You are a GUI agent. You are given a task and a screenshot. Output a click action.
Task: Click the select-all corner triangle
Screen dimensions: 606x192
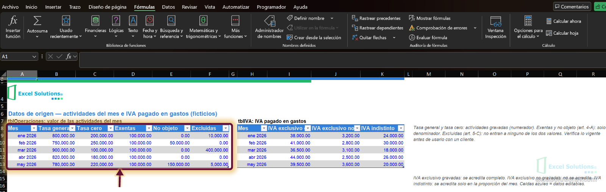(x=3, y=74)
